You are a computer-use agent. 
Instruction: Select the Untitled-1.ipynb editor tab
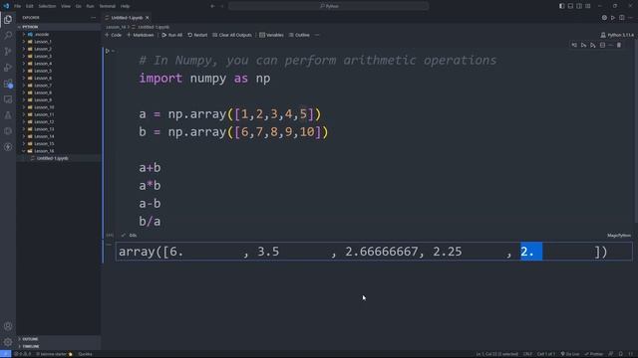coord(127,18)
